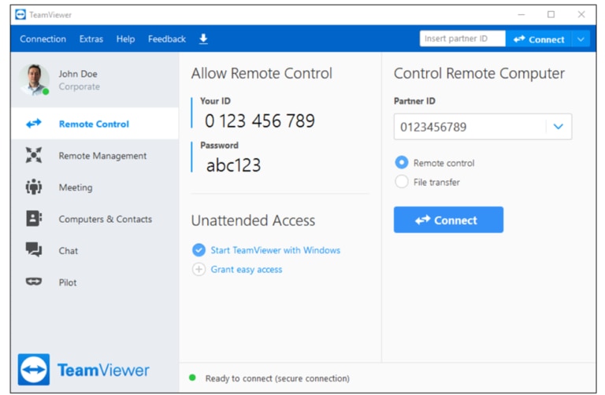The image size is (605, 395).
Task: Open the Connection menu
Action: pyautogui.click(x=43, y=39)
